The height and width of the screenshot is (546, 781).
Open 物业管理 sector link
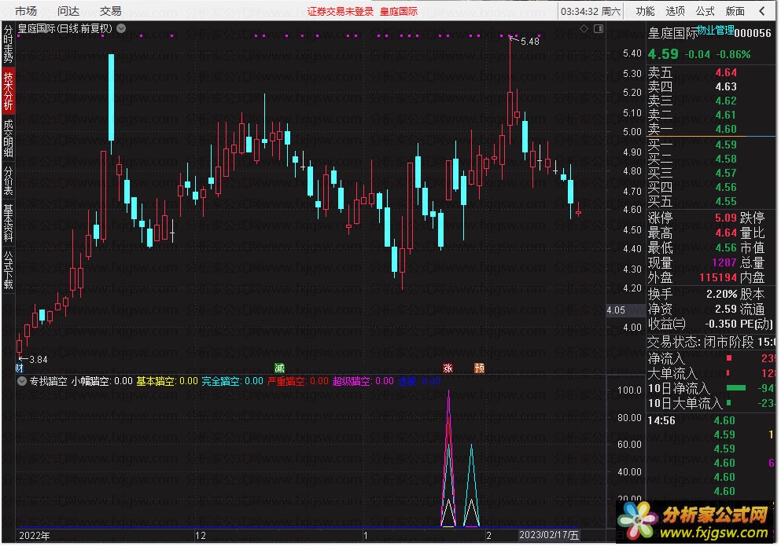tap(715, 31)
